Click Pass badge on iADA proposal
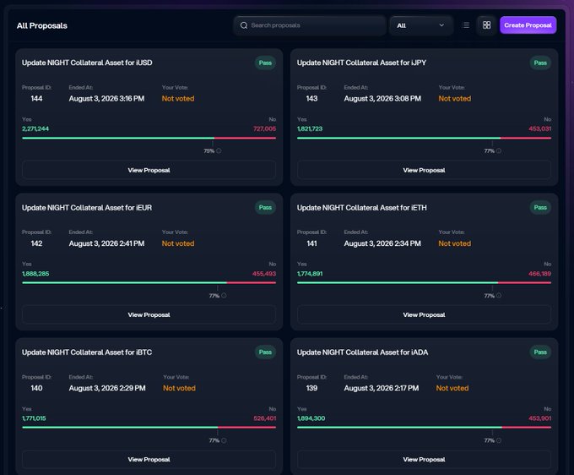 point(540,352)
